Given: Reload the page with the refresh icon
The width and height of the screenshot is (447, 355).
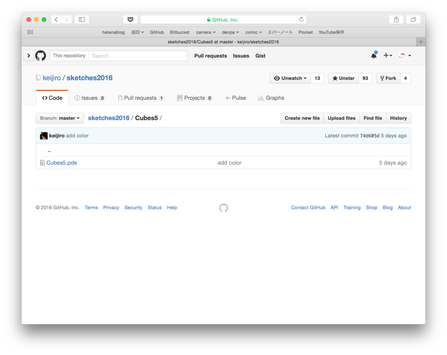Looking at the screenshot, I should point(301,19).
